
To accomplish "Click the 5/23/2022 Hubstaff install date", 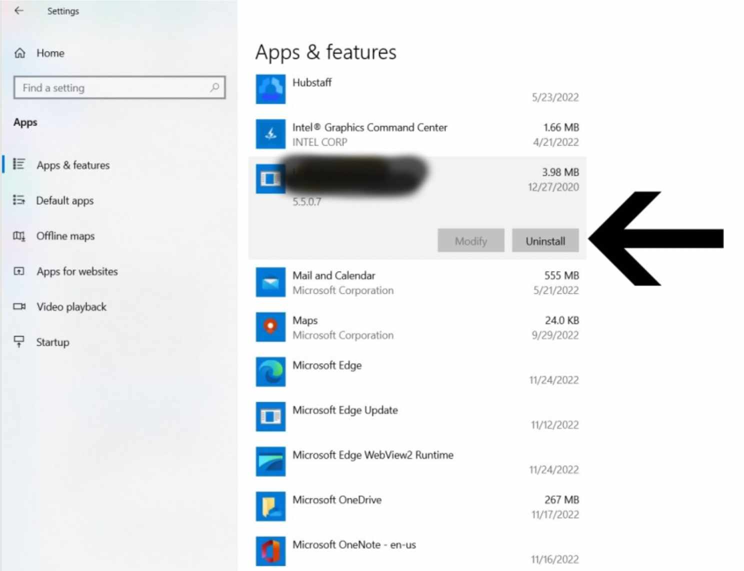I will click(x=555, y=97).
